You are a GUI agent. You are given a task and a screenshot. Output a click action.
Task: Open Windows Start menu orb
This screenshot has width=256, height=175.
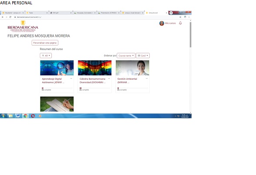pyautogui.click(x=3, y=116)
